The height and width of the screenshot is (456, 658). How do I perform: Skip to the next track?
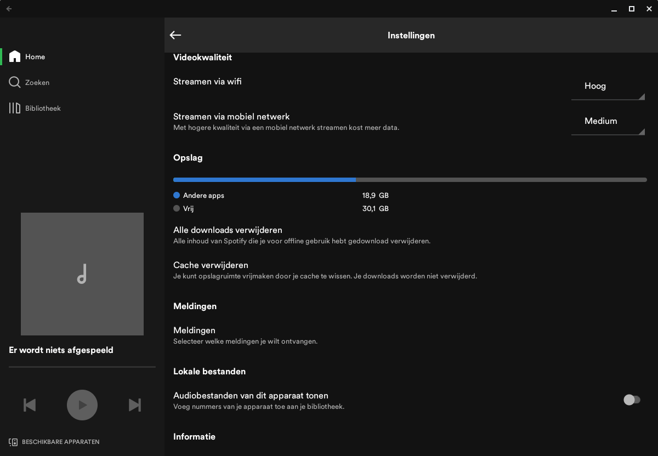tap(135, 405)
